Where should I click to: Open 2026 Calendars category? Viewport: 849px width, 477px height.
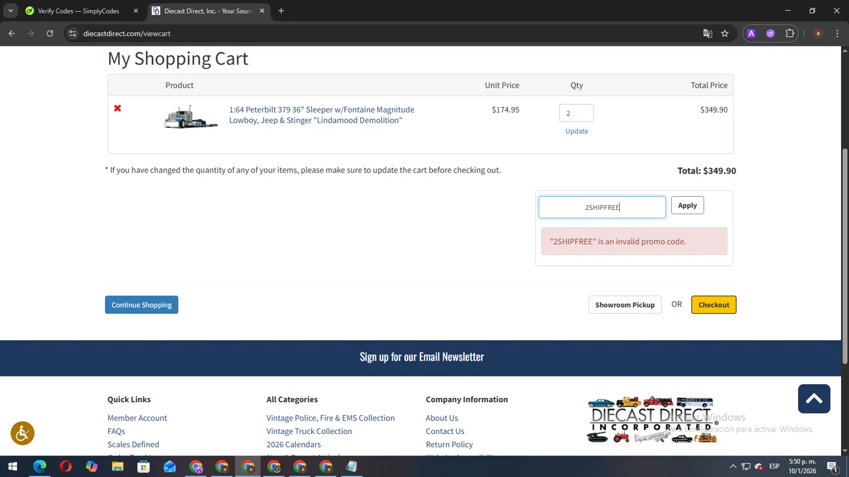pos(294,445)
